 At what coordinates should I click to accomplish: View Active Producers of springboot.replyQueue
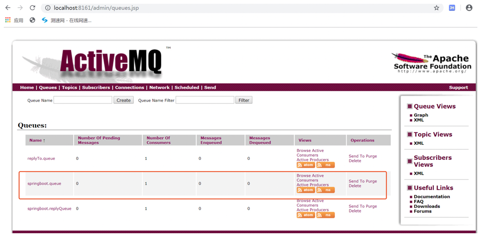(x=312, y=210)
